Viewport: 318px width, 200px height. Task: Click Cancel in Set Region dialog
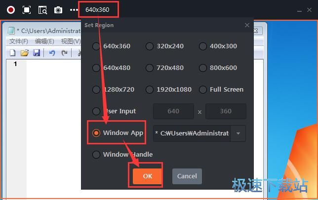click(187, 176)
